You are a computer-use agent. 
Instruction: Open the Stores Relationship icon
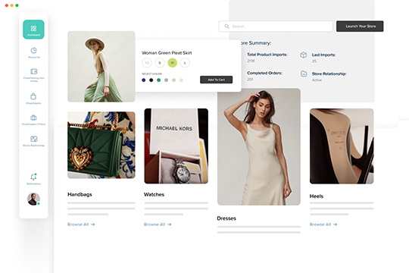pyautogui.click(x=34, y=139)
